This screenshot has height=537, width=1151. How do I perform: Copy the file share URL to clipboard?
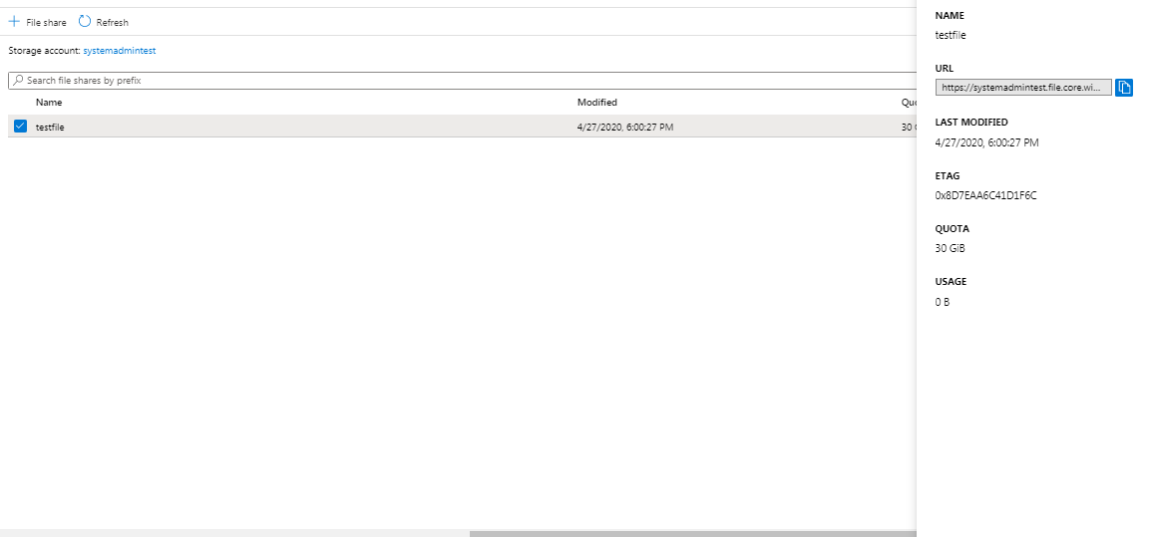point(1124,88)
